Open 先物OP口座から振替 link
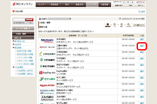This screenshot has height=104, width=157. coord(25,54)
